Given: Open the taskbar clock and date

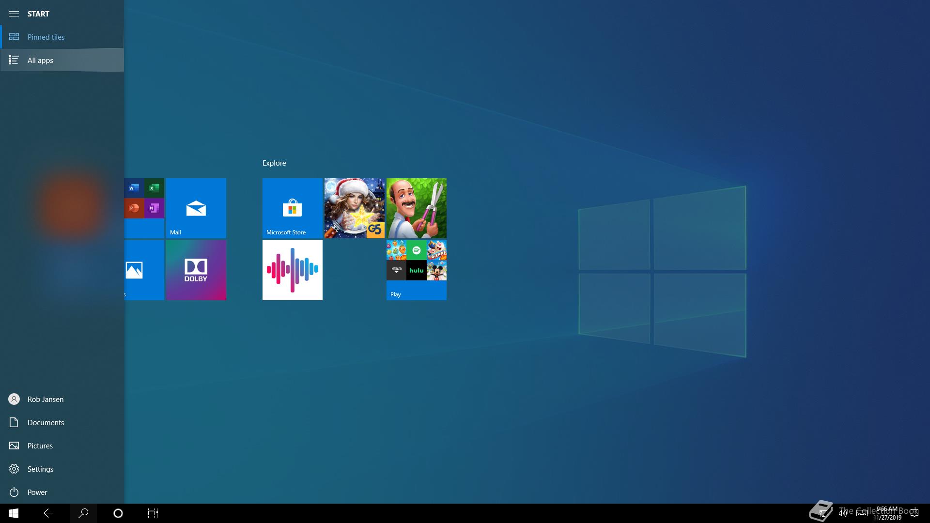Looking at the screenshot, I should pos(887,513).
